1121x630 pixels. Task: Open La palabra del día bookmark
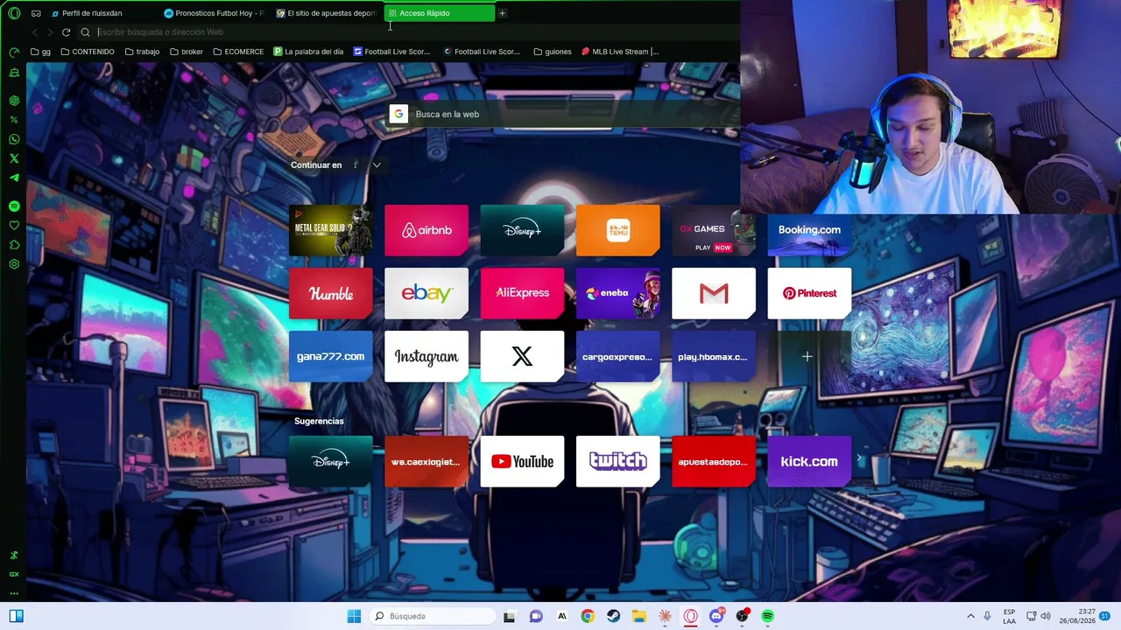coord(308,52)
